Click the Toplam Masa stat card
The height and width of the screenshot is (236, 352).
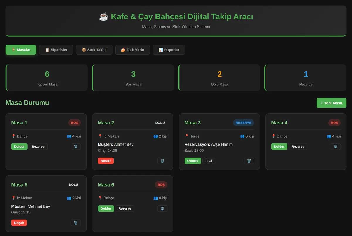(x=47, y=78)
